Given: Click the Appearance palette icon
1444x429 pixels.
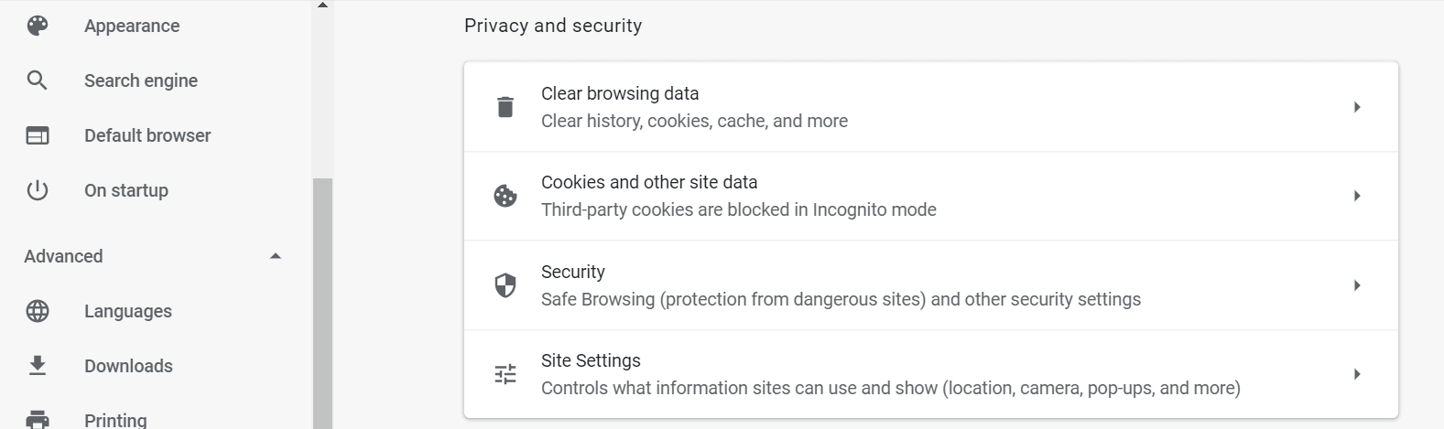Looking at the screenshot, I should click(38, 26).
